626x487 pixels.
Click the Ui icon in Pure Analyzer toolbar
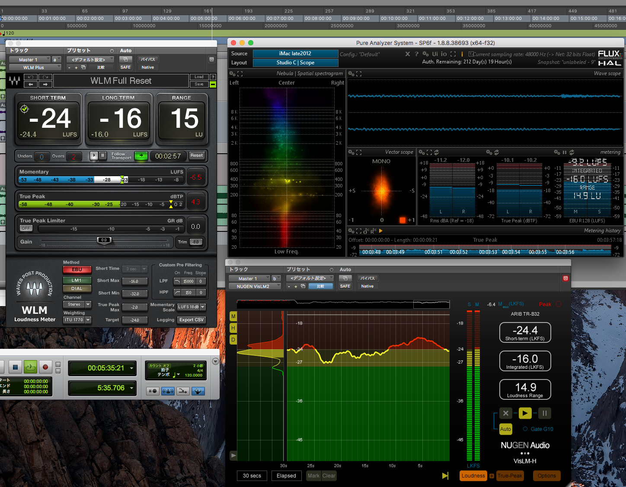435,54
